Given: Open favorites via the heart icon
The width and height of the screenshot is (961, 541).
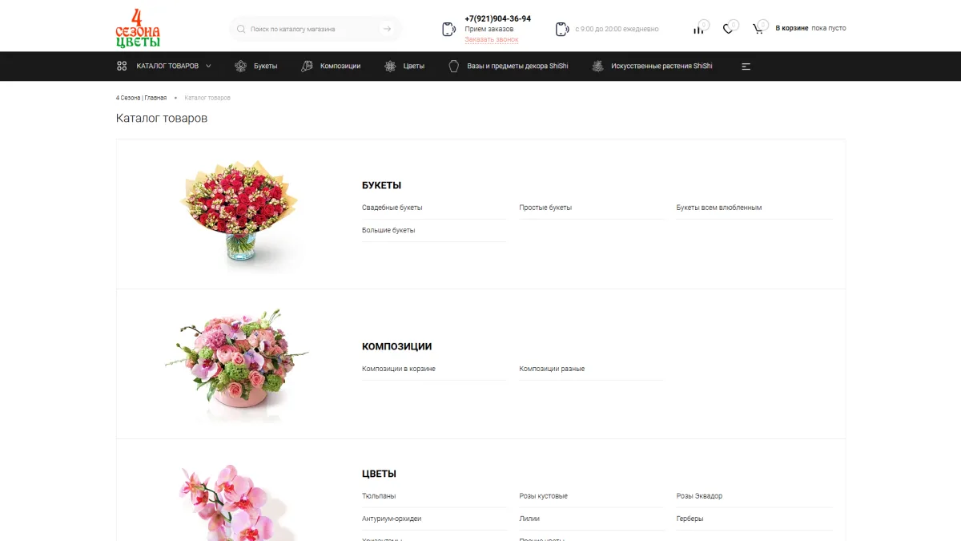Looking at the screenshot, I should [728, 29].
